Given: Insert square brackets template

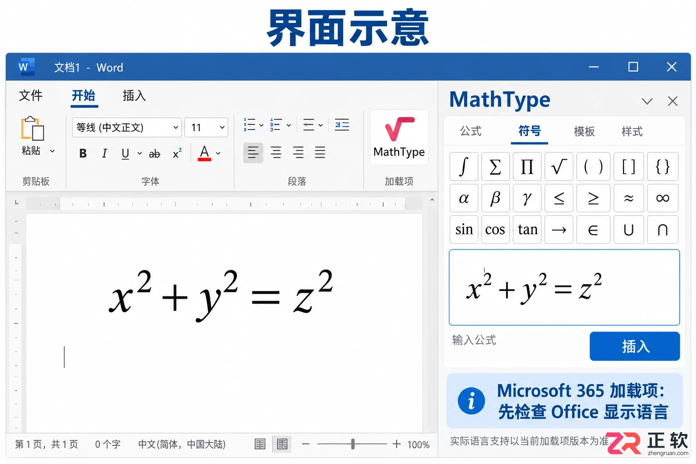Looking at the screenshot, I should [629, 167].
